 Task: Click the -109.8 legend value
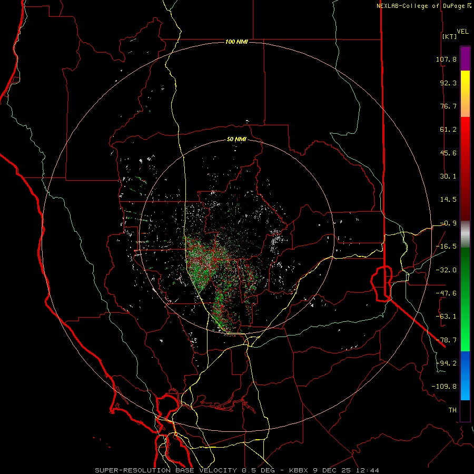coord(444,387)
